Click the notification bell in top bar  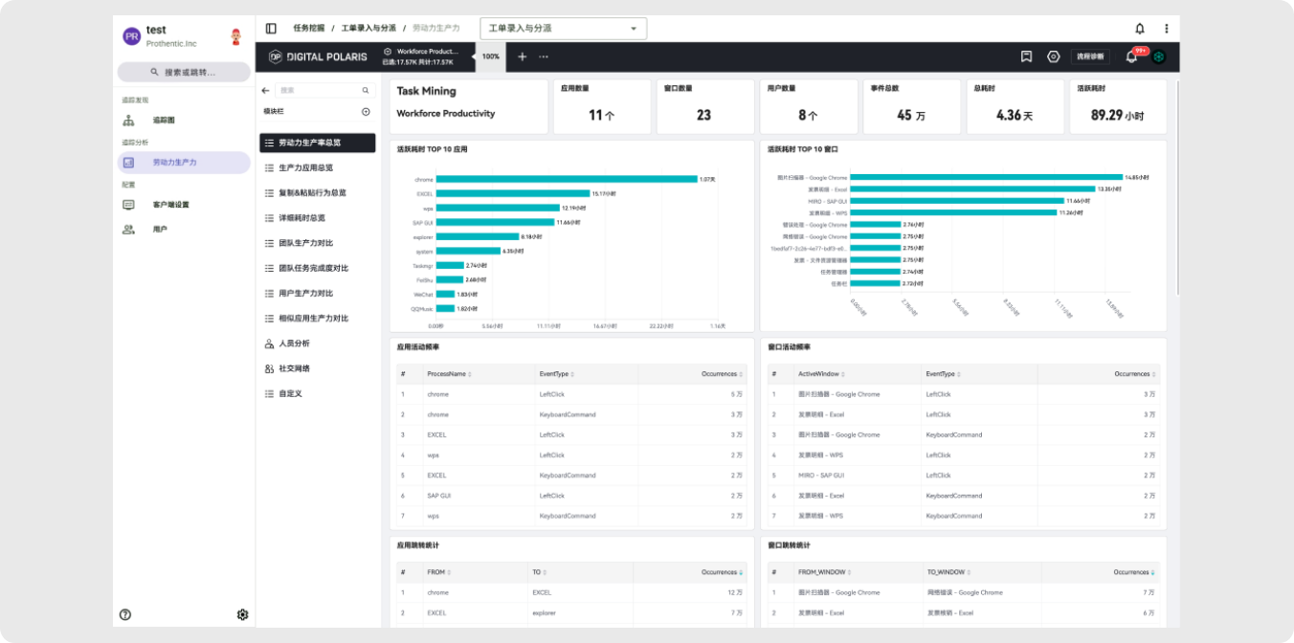coord(1139,29)
